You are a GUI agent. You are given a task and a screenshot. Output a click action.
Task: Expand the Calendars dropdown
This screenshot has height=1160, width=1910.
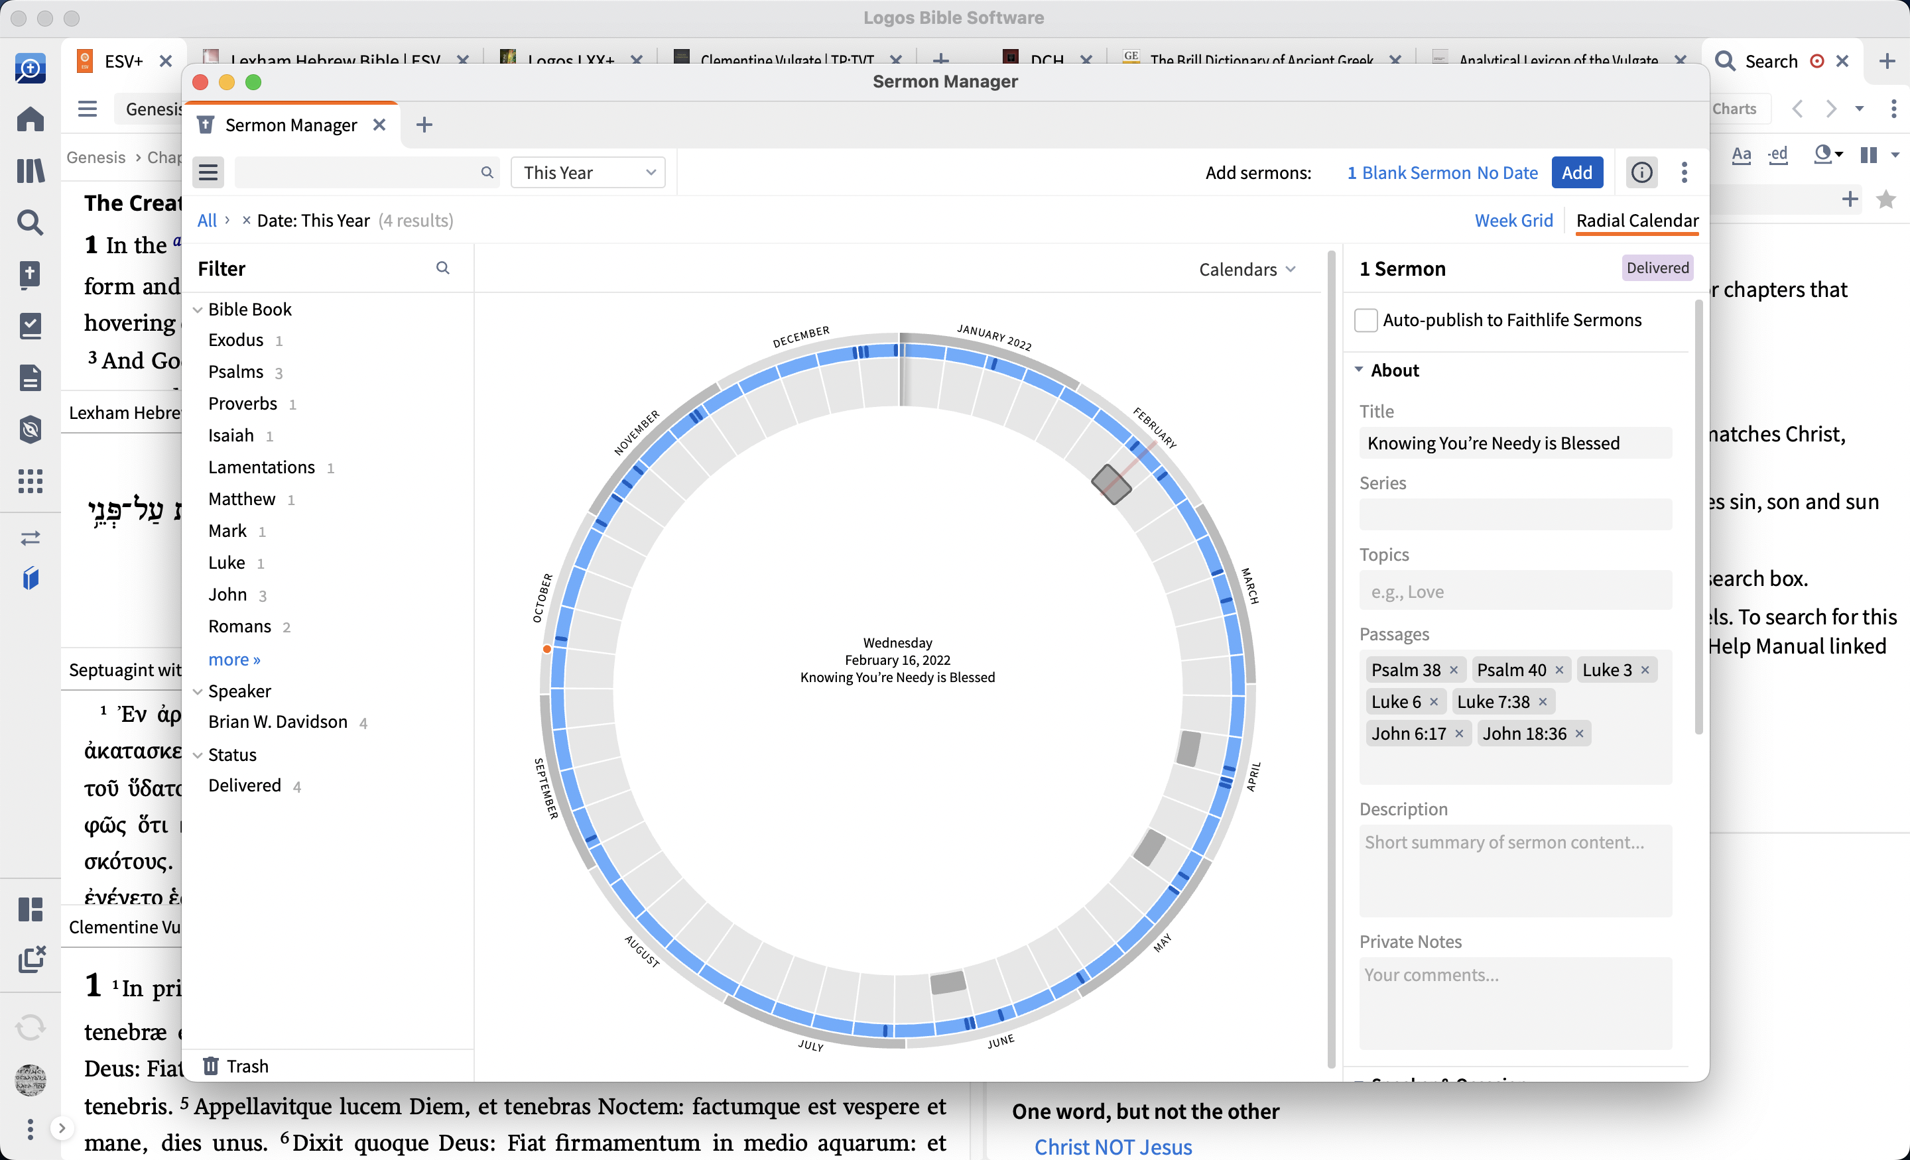click(1246, 269)
